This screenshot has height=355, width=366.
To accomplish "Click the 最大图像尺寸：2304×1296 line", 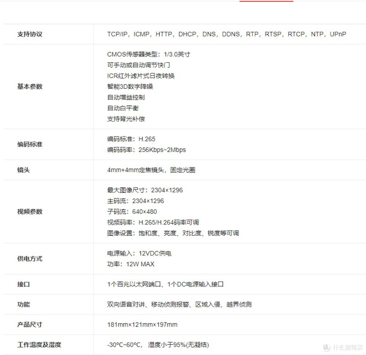I will pos(145,190).
